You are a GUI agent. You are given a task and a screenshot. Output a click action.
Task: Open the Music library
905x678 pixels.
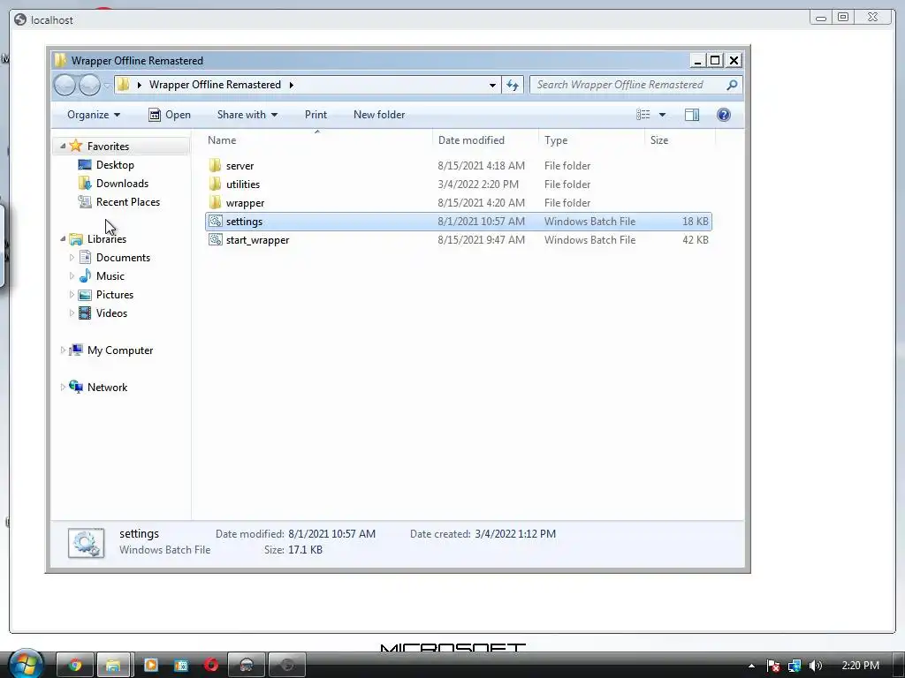pos(110,276)
